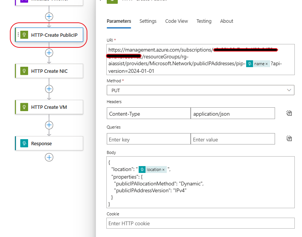Image resolution: width=302 pixels, height=237 pixels.
Task: Click the api-version=2024-01-01 text in URI
Action: [131, 71]
